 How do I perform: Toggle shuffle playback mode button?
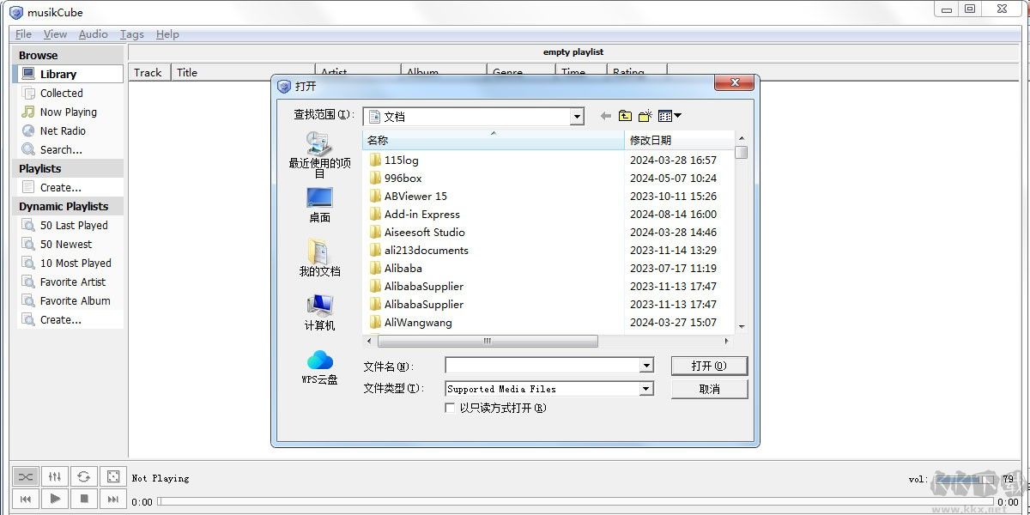pos(26,476)
